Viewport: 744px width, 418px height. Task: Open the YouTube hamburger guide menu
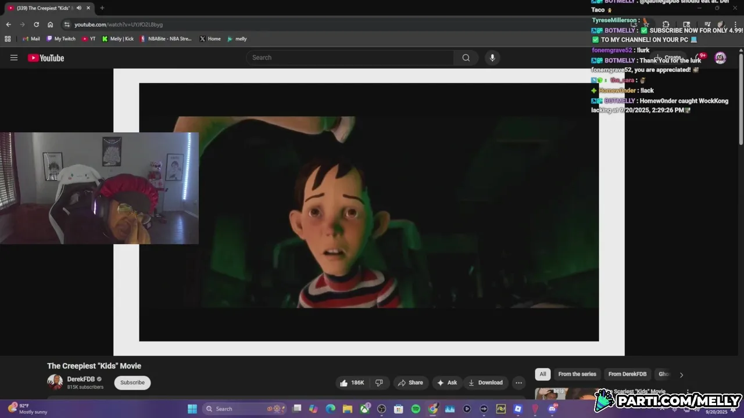tap(14, 57)
